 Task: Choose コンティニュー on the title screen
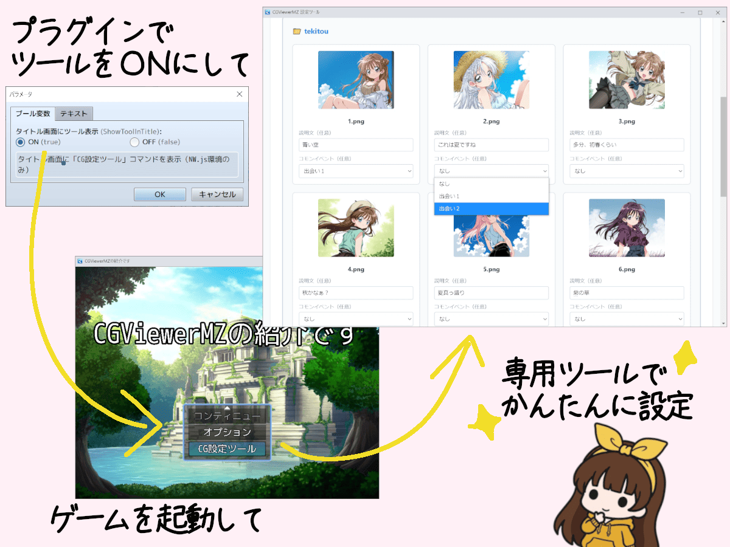[x=227, y=416]
